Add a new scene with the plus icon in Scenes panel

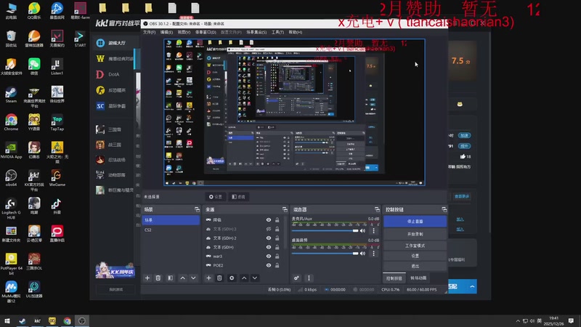click(x=147, y=278)
